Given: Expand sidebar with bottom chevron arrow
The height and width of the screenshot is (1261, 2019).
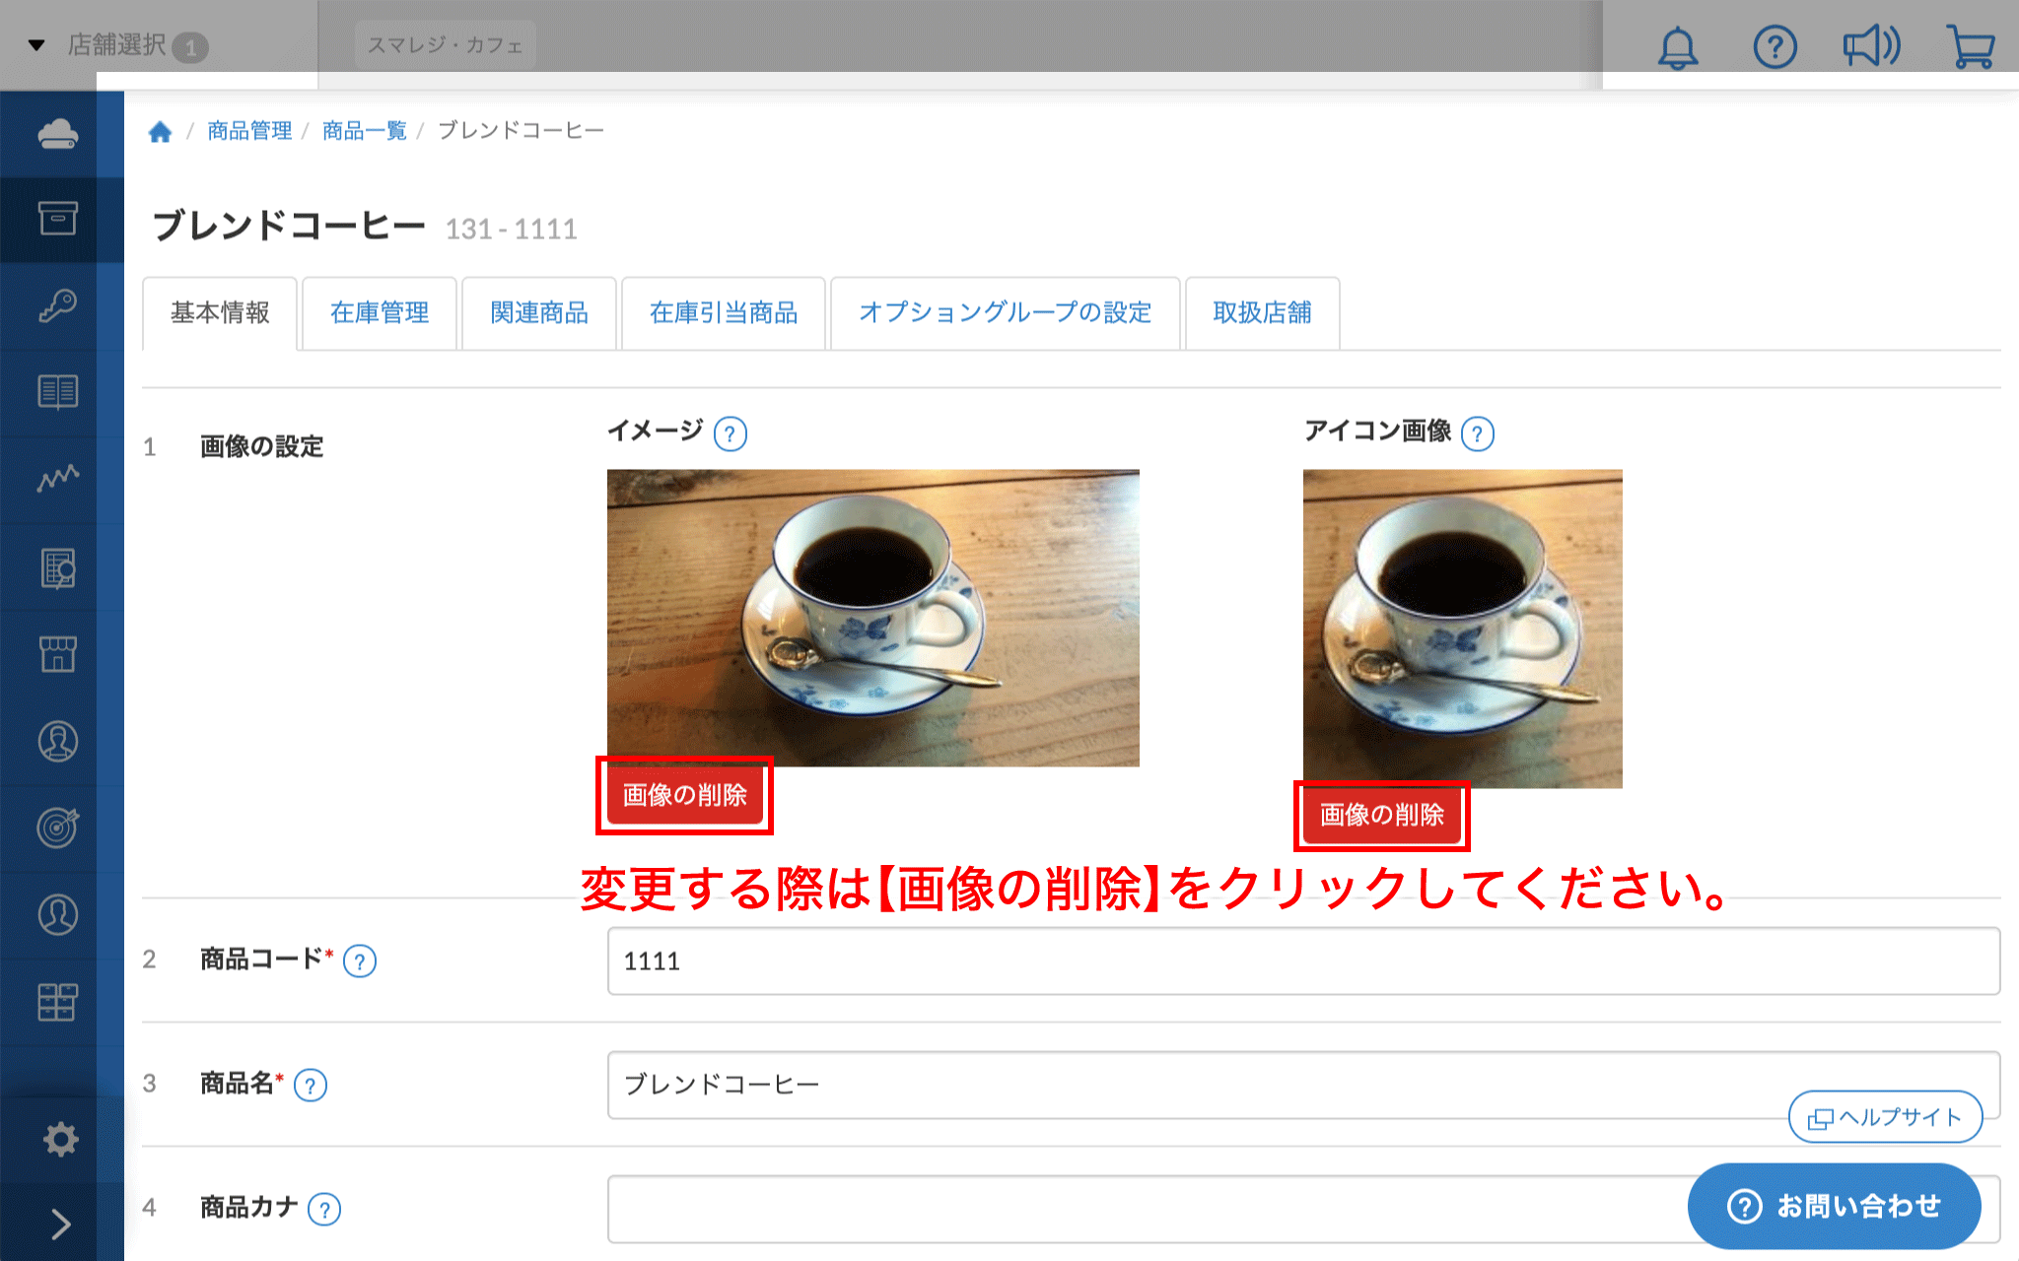Looking at the screenshot, I should [x=60, y=1224].
